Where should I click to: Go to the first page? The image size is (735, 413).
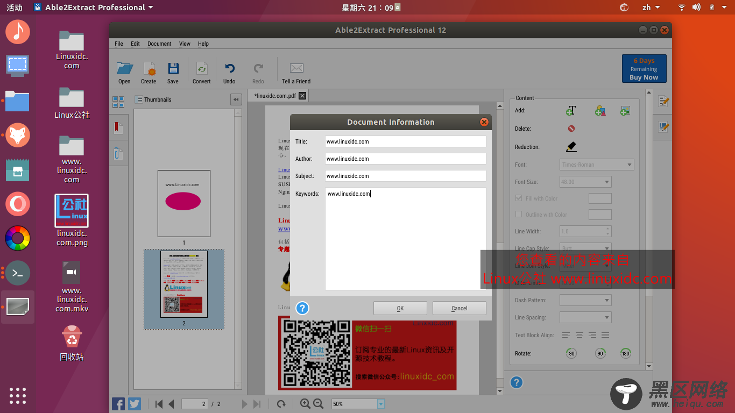click(159, 404)
